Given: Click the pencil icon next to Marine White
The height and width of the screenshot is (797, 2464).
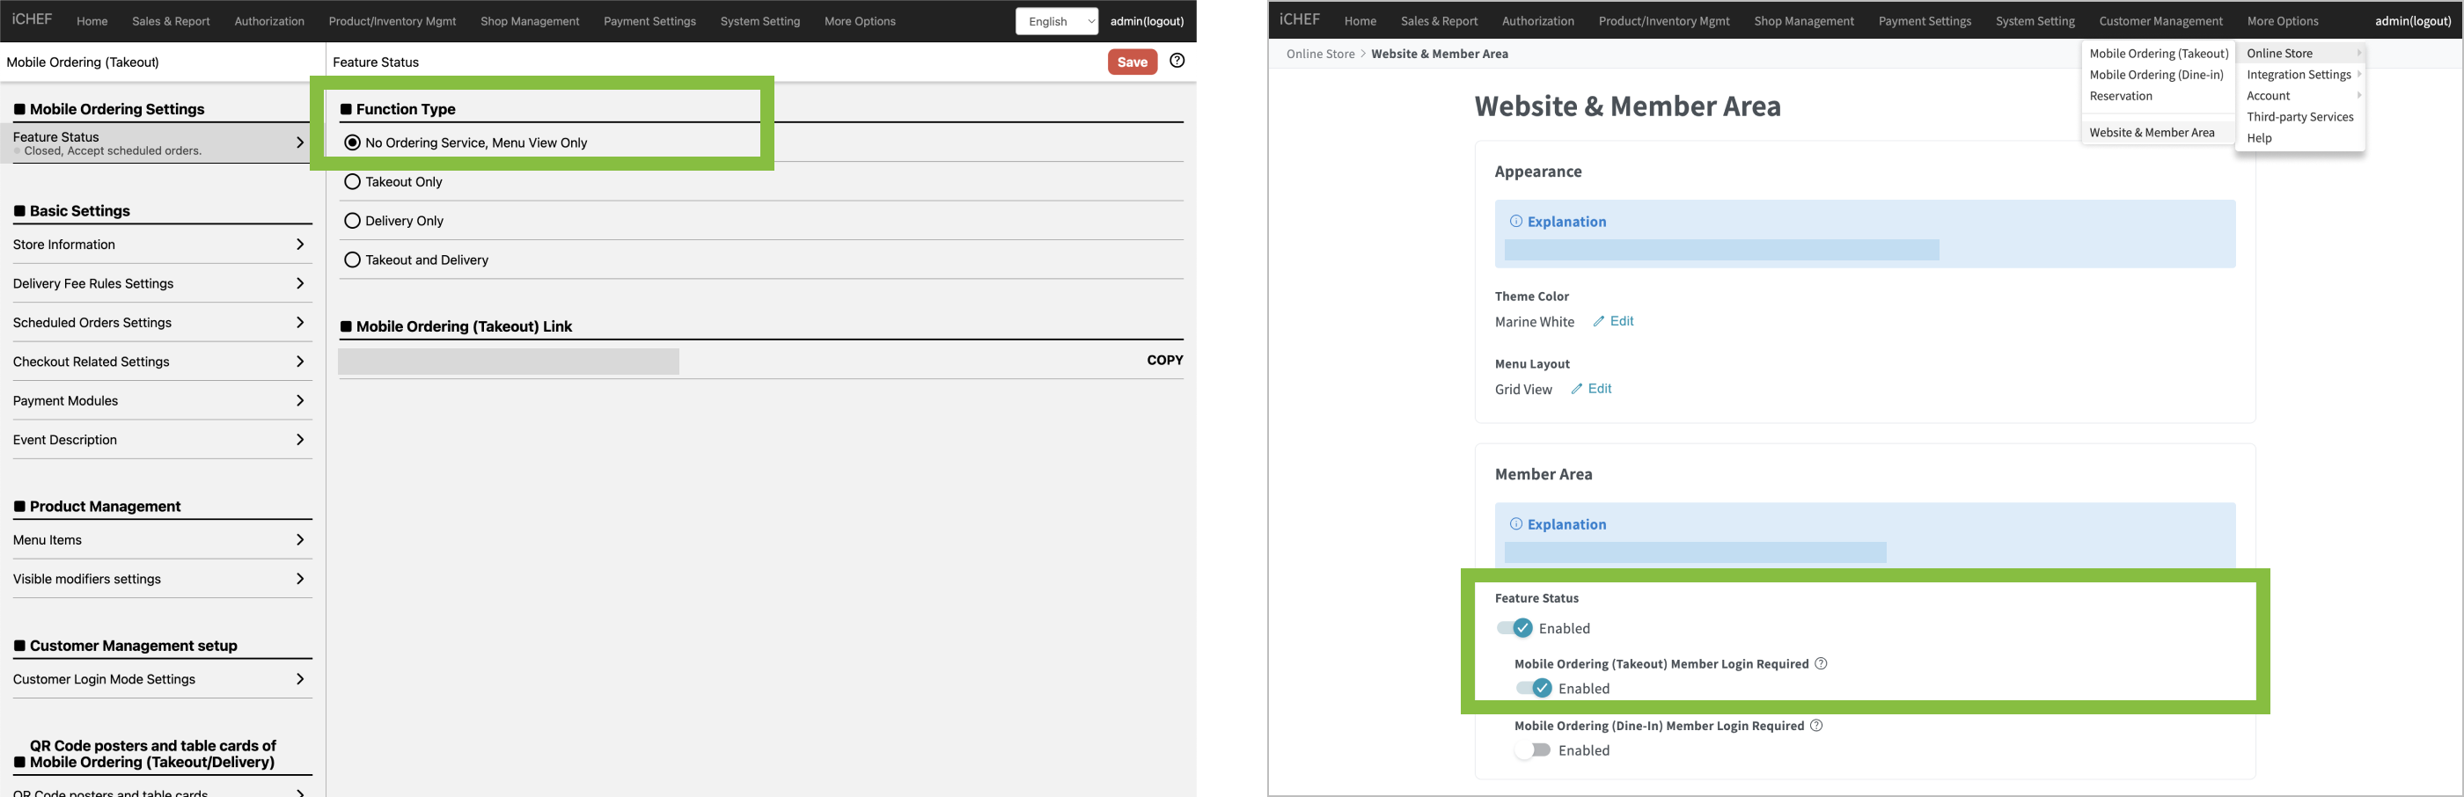Looking at the screenshot, I should tap(1598, 321).
